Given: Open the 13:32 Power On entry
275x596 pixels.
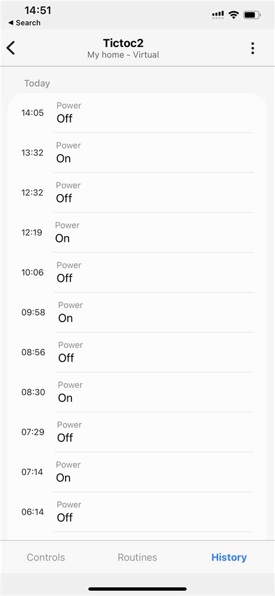Looking at the screenshot, I should tap(137, 153).
